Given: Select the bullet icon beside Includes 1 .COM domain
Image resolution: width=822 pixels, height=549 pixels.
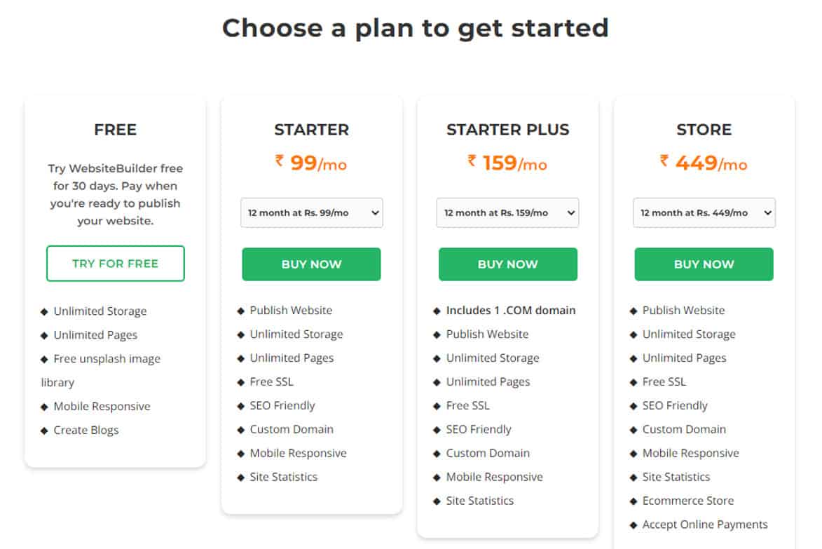Looking at the screenshot, I should [438, 311].
